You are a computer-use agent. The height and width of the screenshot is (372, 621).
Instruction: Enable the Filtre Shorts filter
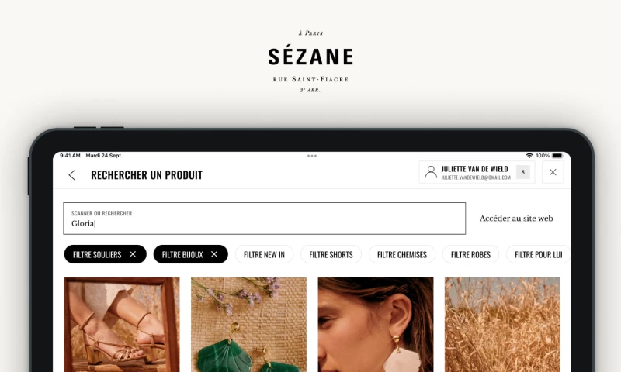pyautogui.click(x=331, y=254)
